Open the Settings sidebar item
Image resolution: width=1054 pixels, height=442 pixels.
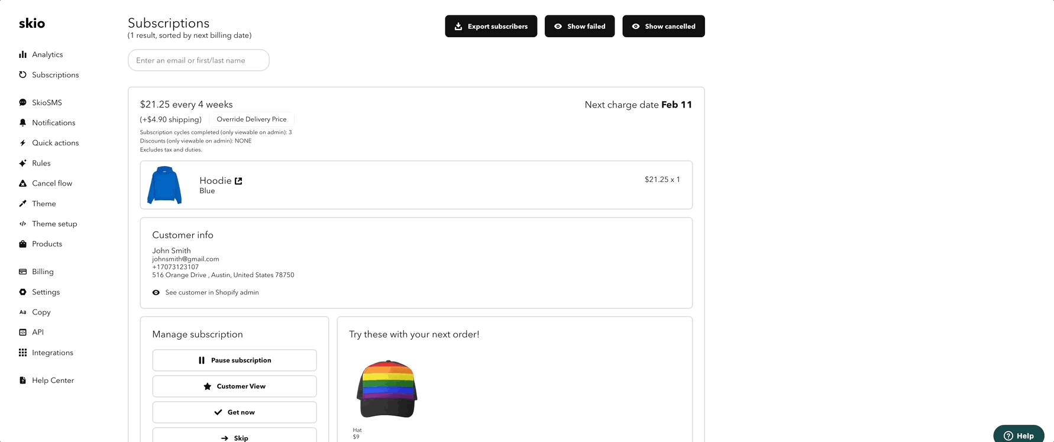pyautogui.click(x=46, y=292)
